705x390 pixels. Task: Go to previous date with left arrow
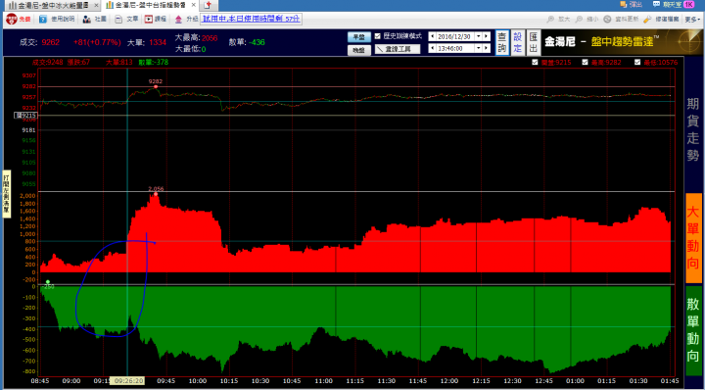pos(432,36)
